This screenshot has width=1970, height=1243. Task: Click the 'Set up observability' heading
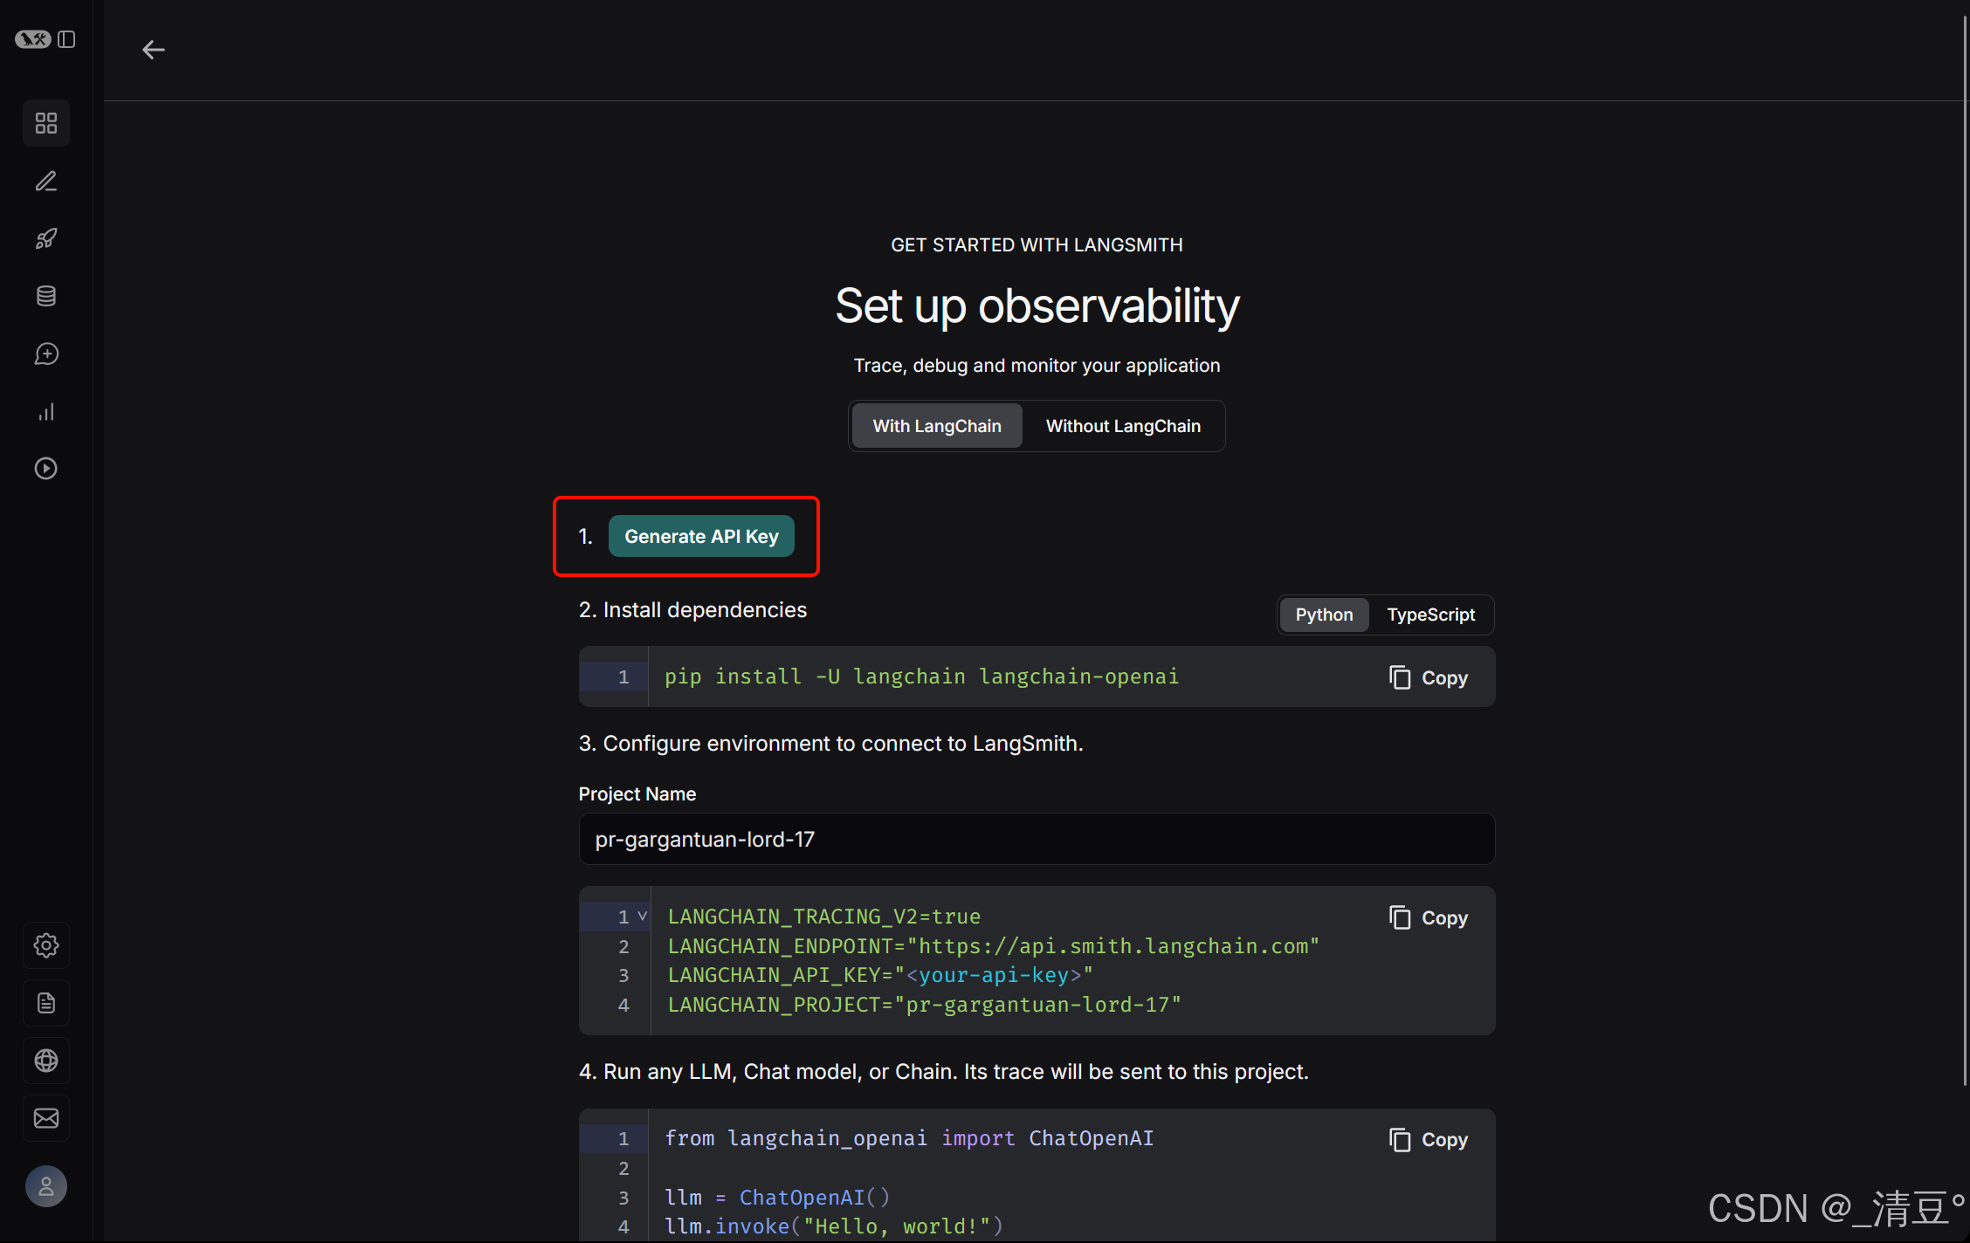click(1037, 306)
